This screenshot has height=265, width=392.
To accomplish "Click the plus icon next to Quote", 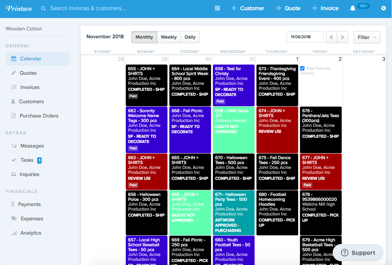I will tap(278, 8).
